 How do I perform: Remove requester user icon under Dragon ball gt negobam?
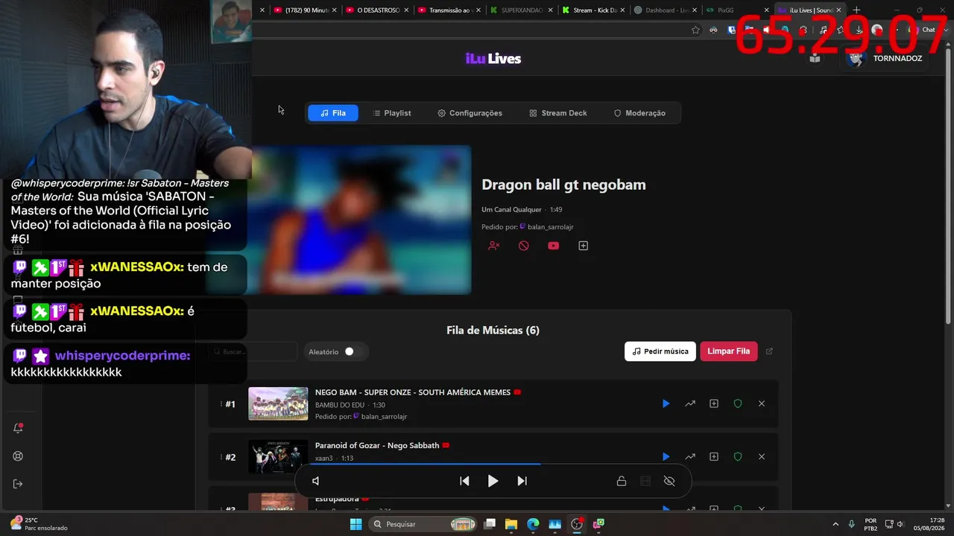point(493,246)
